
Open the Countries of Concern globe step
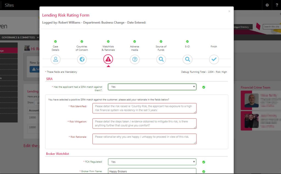point(82,59)
